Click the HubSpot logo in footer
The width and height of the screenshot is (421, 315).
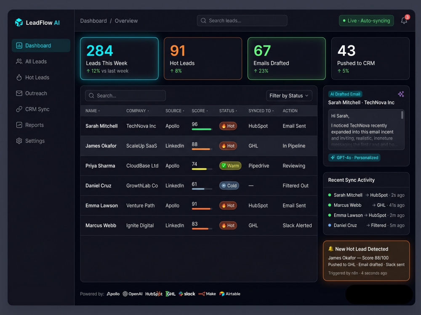(154, 294)
